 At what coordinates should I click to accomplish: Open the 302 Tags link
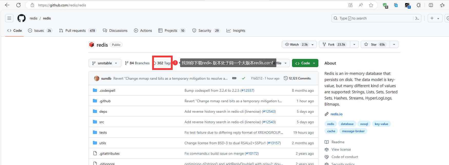click(162, 63)
